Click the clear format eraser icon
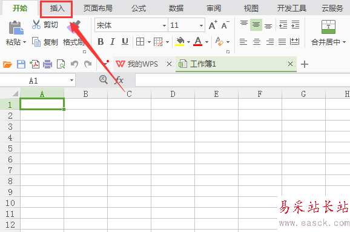Image resolution: width=350 pixels, height=232 pixels. coord(219,42)
